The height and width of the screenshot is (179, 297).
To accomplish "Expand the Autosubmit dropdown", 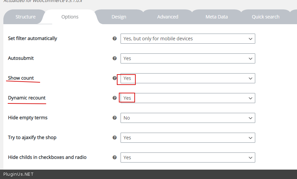I will (188, 58).
